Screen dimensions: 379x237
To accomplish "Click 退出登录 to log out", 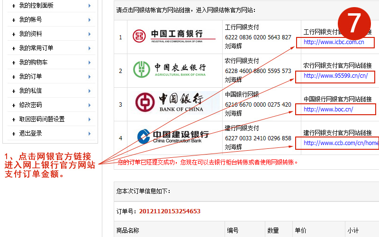I will coord(30,134).
